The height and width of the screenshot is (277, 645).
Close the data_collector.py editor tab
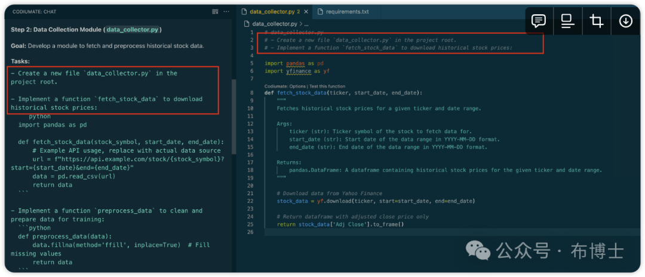[306, 11]
